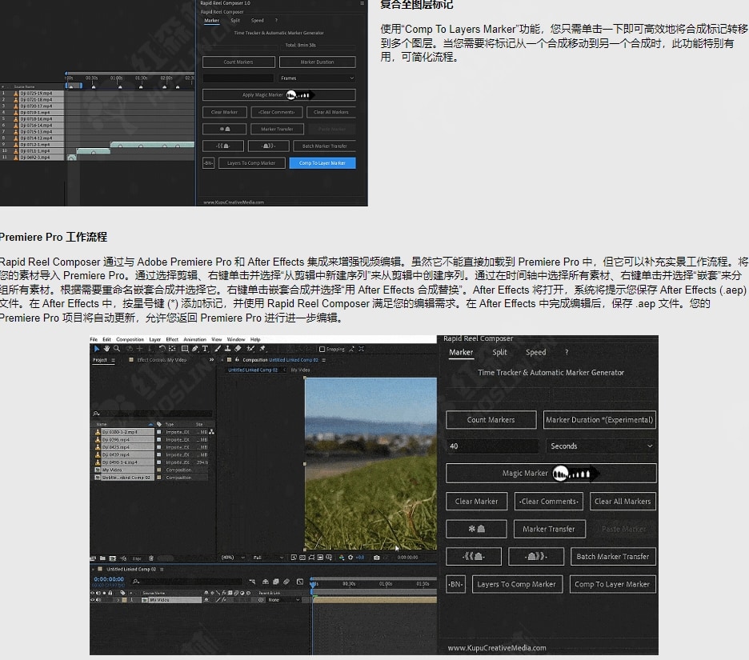
Task: Open the Seconds unit dropdown
Action: pos(600,446)
